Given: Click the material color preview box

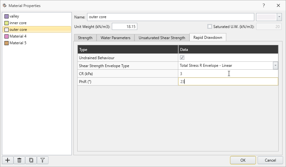Looking at the screenshot, I should (x=267, y=17).
